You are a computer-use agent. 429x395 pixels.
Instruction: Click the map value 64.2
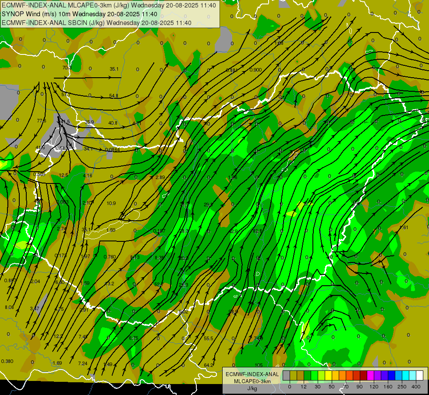click(209, 365)
